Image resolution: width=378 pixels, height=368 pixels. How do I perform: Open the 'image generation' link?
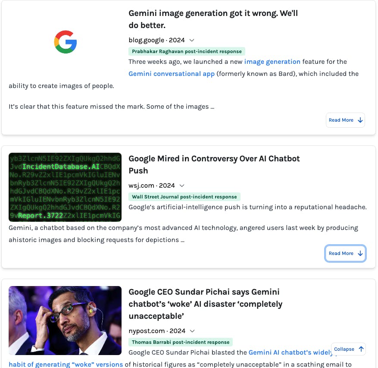(272, 62)
